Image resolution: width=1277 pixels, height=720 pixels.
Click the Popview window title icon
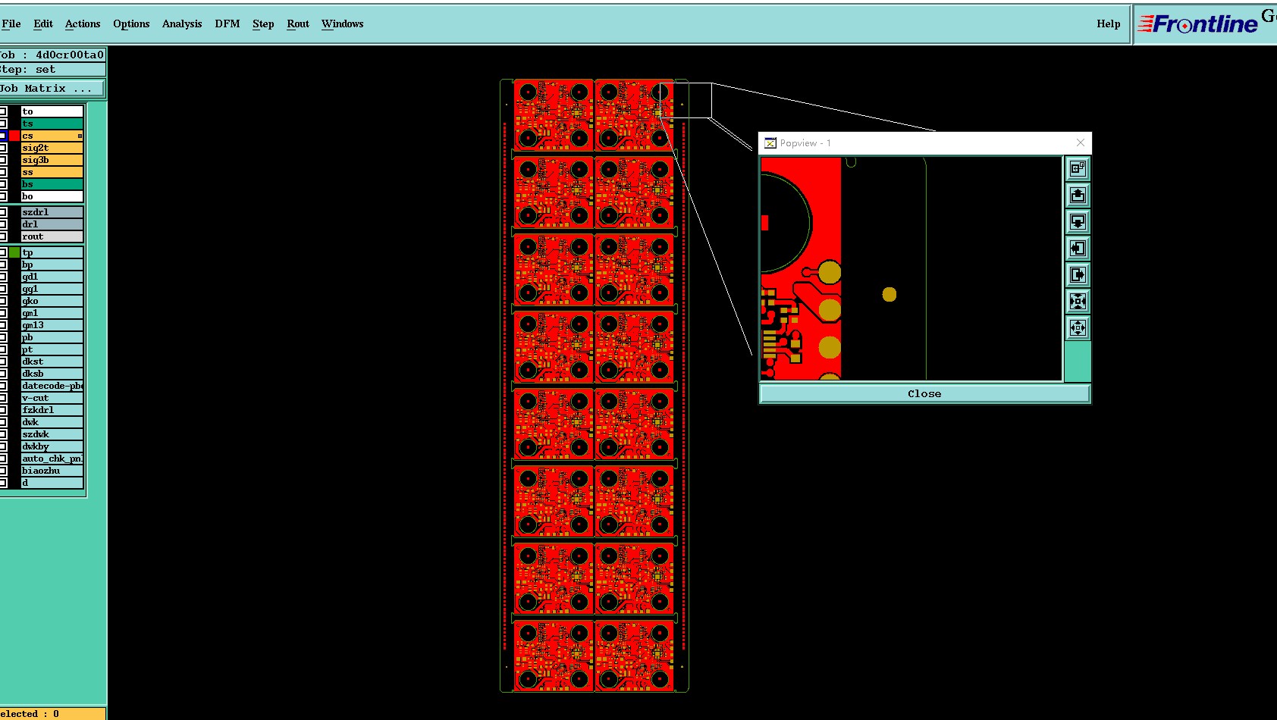(770, 142)
